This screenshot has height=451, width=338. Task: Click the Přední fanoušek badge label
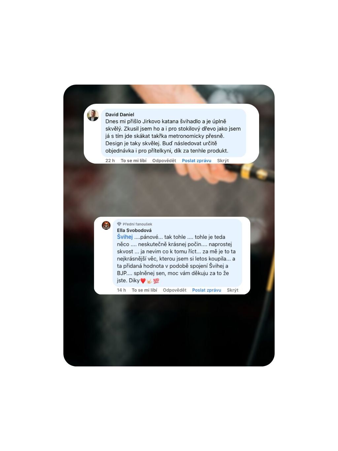click(x=137, y=224)
